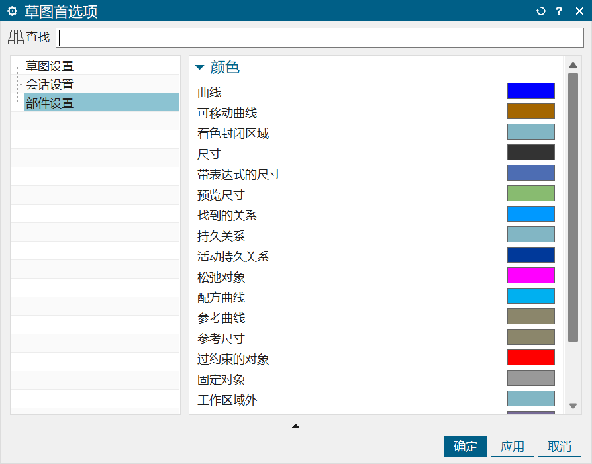This screenshot has width=592, height=464.
Task: Click the 确定 button
Action: pyautogui.click(x=465, y=446)
